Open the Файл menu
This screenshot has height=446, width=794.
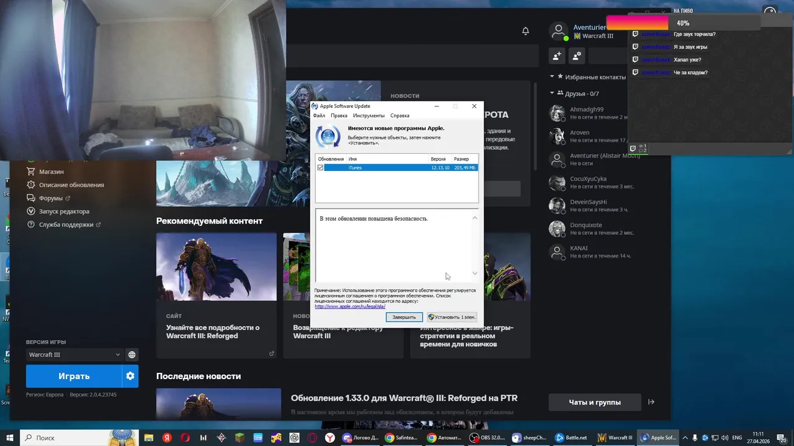pos(319,116)
